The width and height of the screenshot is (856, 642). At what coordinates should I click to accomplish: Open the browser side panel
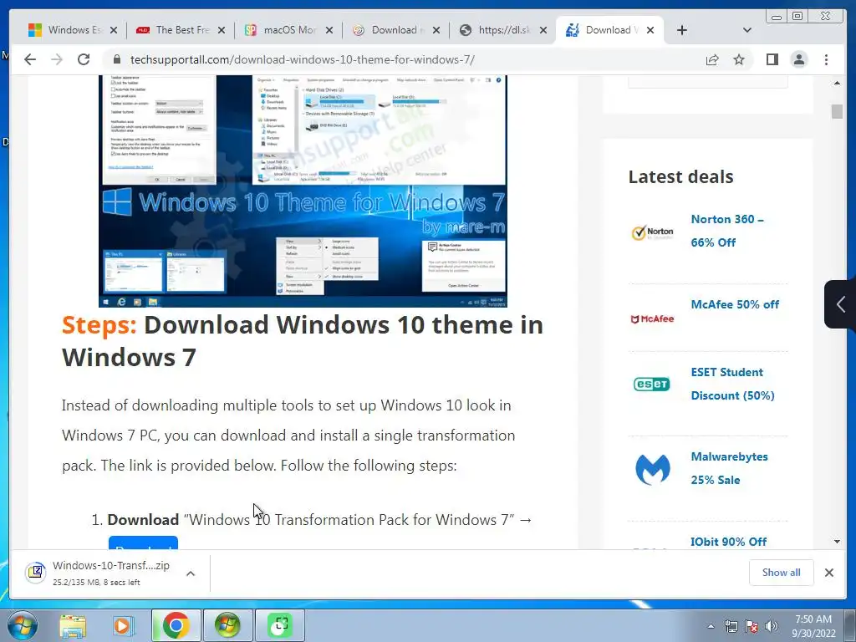772,59
